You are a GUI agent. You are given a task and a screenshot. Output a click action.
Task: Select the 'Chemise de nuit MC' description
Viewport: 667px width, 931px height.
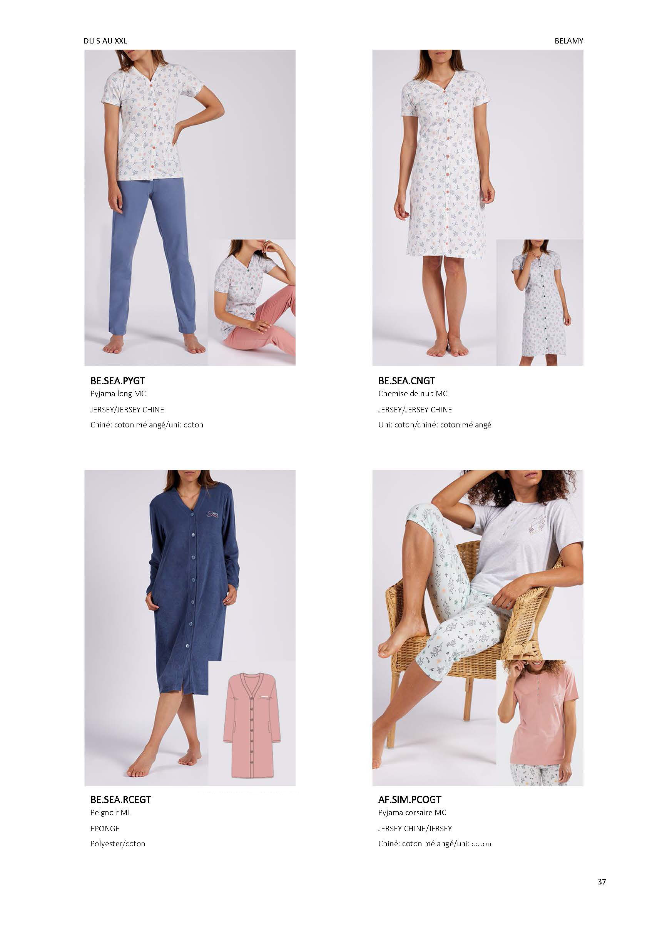[x=413, y=393]
